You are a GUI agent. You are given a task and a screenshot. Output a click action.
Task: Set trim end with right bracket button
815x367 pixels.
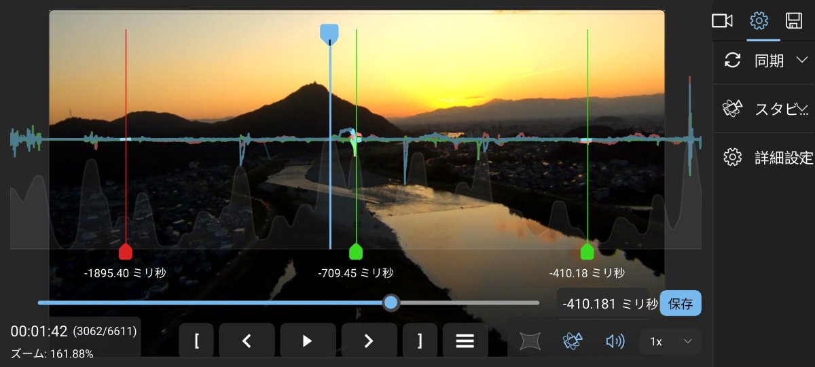point(420,340)
